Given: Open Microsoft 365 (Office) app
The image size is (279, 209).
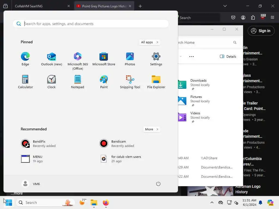Looking at the screenshot, I should [78, 61].
